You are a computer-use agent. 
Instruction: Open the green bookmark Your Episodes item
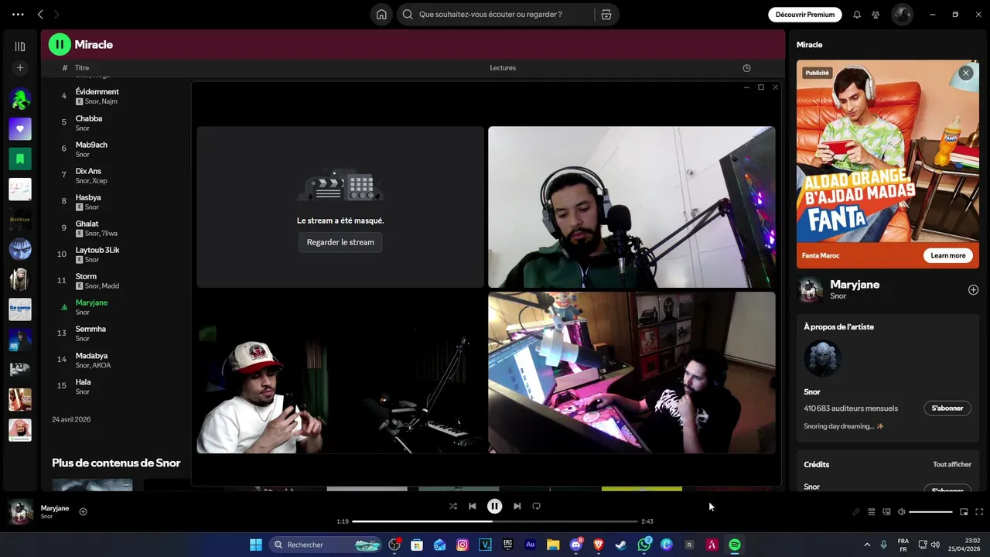(x=20, y=159)
